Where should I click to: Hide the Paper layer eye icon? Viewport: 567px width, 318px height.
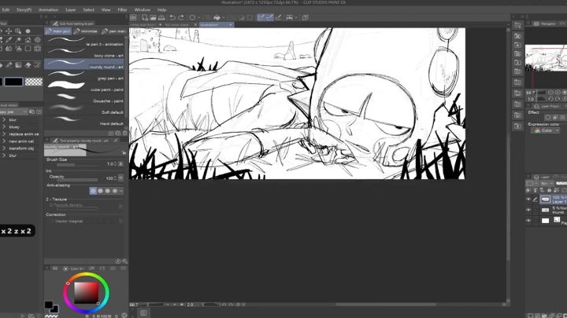(x=528, y=221)
